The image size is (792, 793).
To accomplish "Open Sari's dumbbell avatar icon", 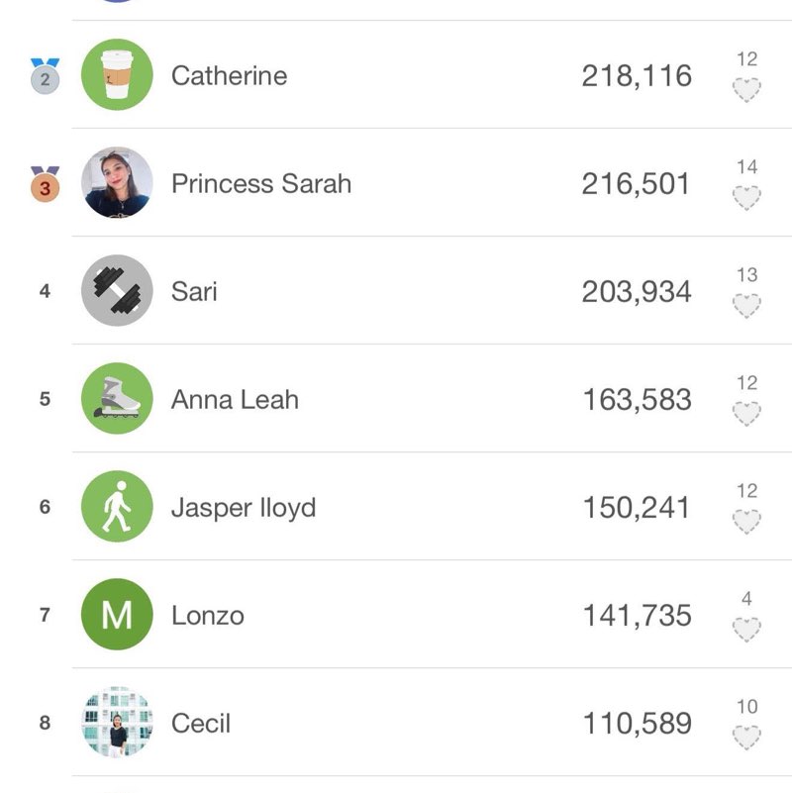I will [x=117, y=291].
